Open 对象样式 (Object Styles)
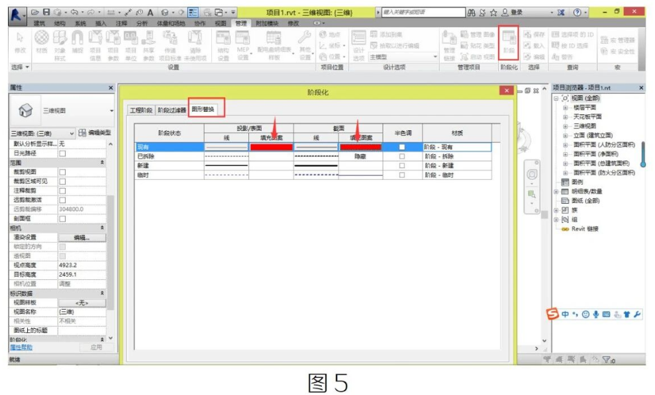The width and height of the screenshot is (655, 395). point(60,45)
